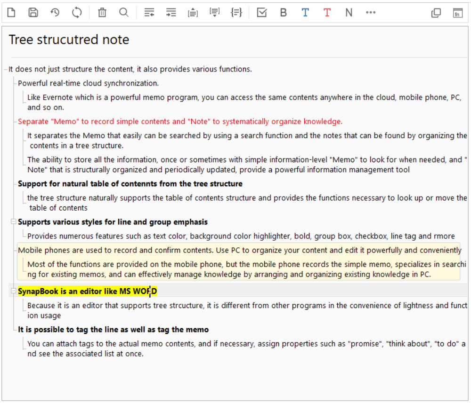Click the 'Most of the functions are provided' line
The height and width of the screenshot is (403, 471).
point(246,269)
